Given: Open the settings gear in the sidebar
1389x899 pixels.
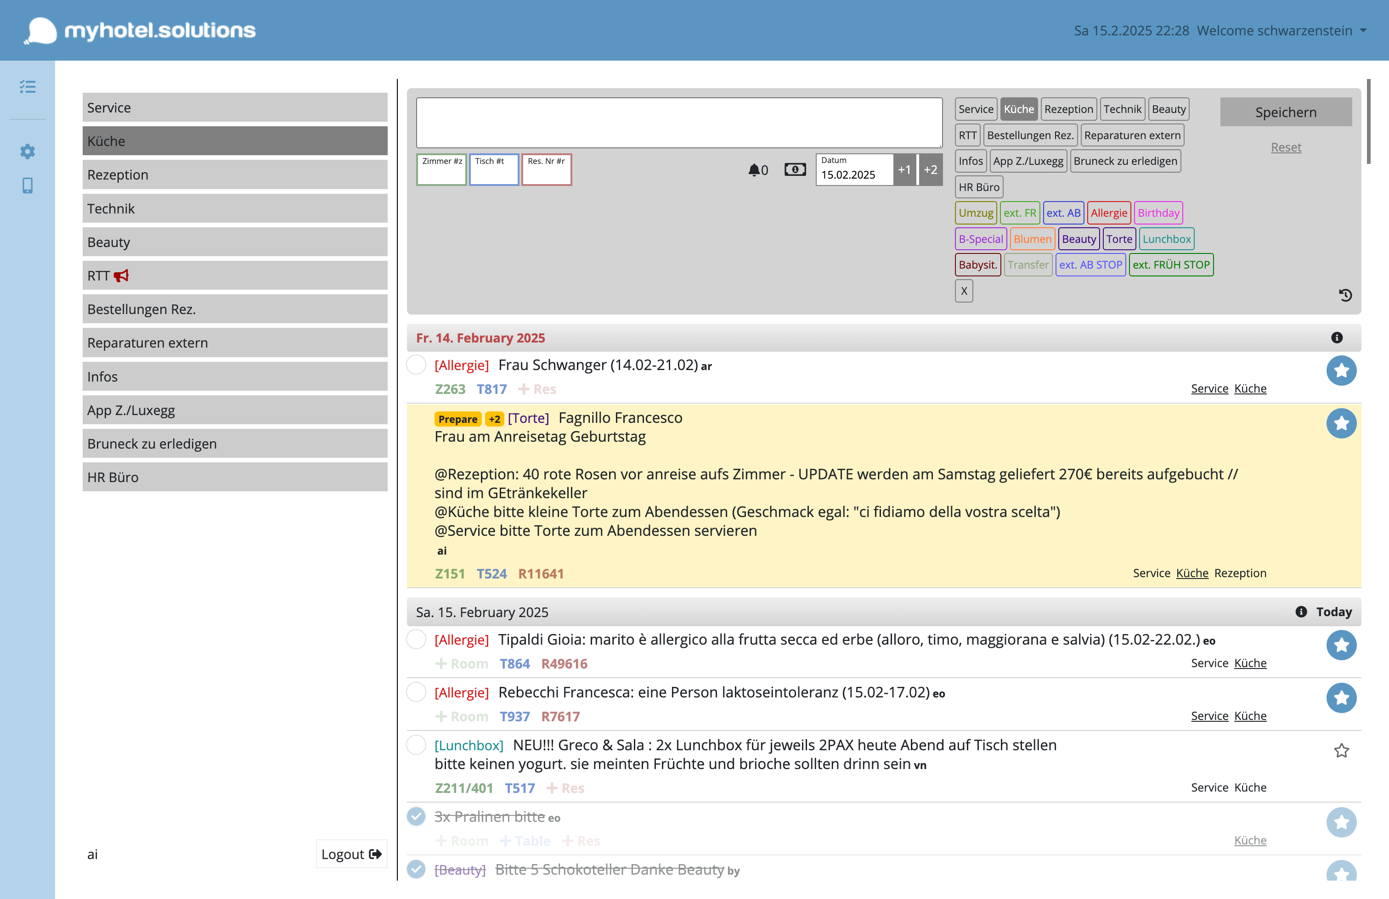Looking at the screenshot, I should click(27, 151).
